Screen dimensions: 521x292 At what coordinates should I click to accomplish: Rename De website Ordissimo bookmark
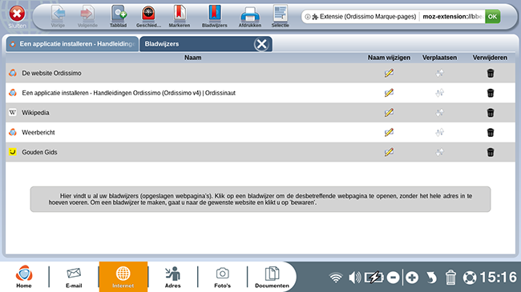389,73
